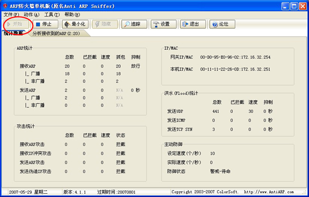Switch to the 统计数据 tab

click(x=13, y=33)
